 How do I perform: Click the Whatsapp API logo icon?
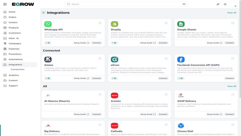[48, 24]
